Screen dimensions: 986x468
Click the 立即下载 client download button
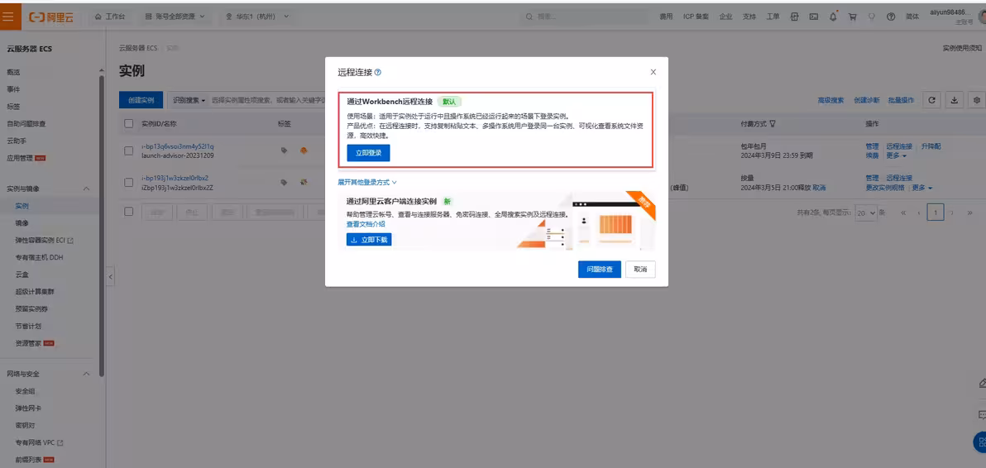point(369,239)
